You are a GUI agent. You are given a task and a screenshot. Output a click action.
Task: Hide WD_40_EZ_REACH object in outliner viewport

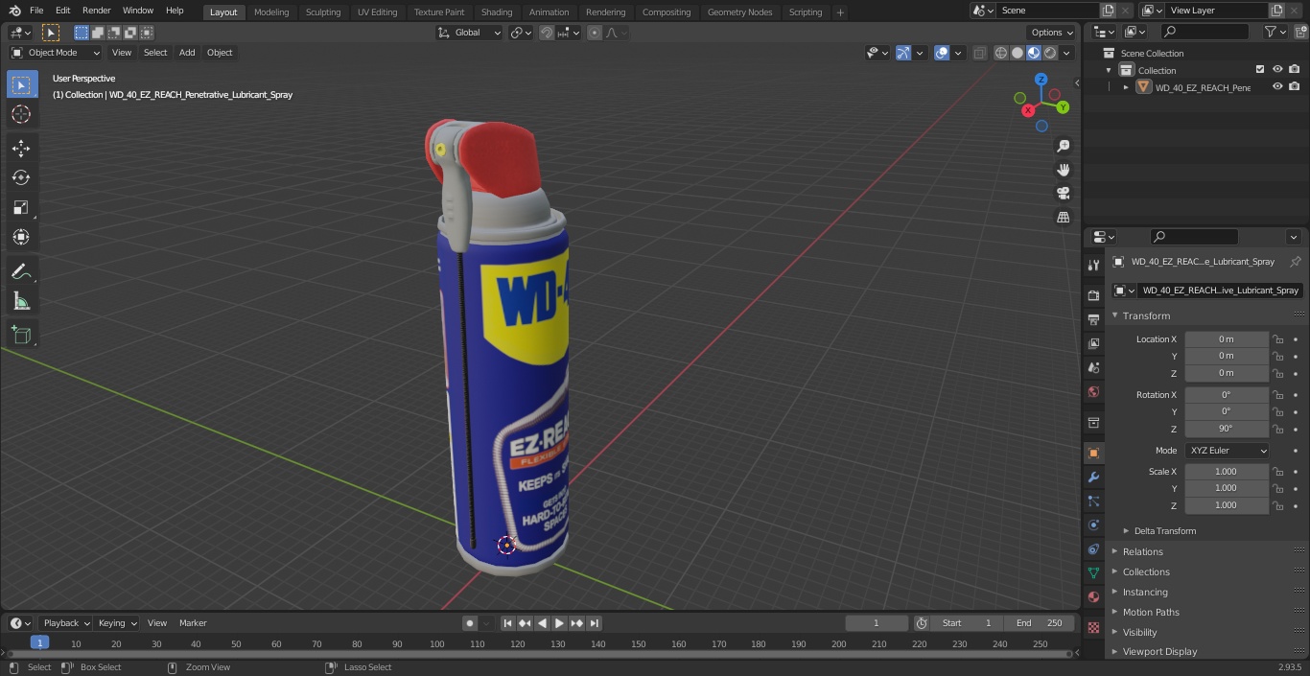tap(1277, 86)
